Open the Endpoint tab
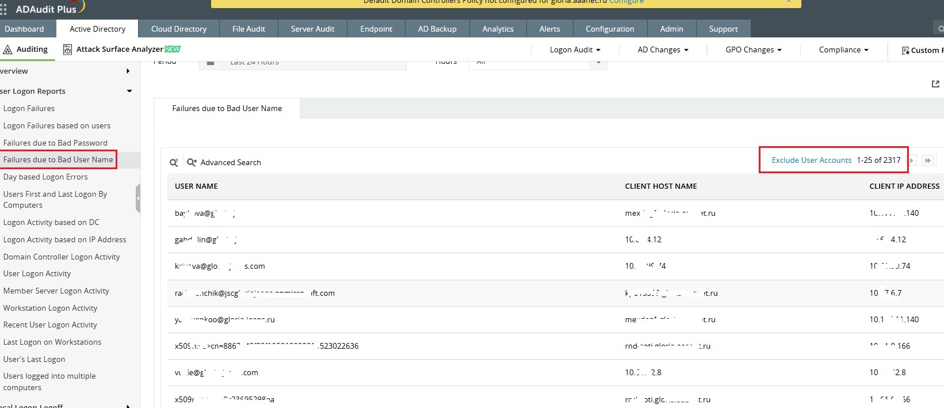Screen dimensions: 944x408 (x=376, y=29)
